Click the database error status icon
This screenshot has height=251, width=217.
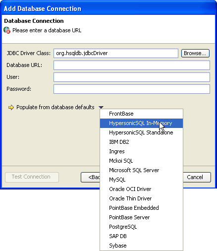pyautogui.click(x=7, y=30)
